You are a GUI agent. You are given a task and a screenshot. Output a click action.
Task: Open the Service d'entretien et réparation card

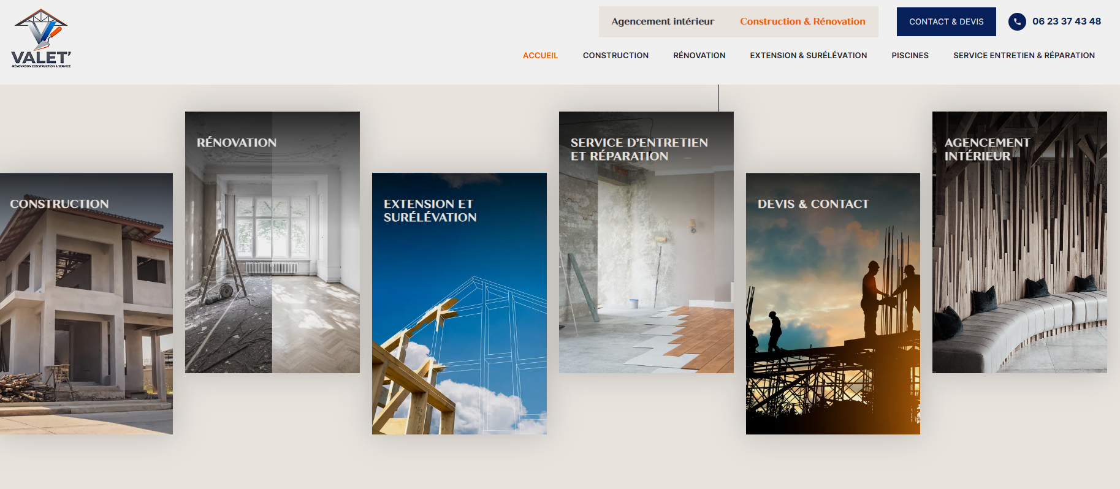tap(646, 242)
